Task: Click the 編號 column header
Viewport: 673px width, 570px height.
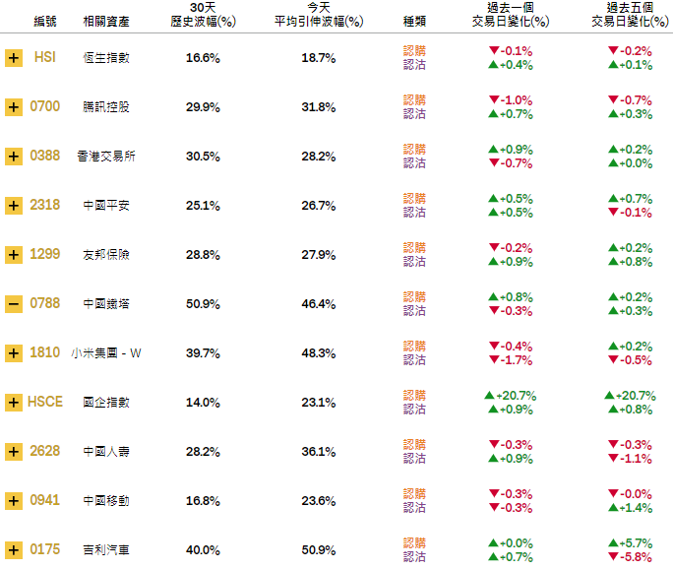Action: tap(45, 22)
